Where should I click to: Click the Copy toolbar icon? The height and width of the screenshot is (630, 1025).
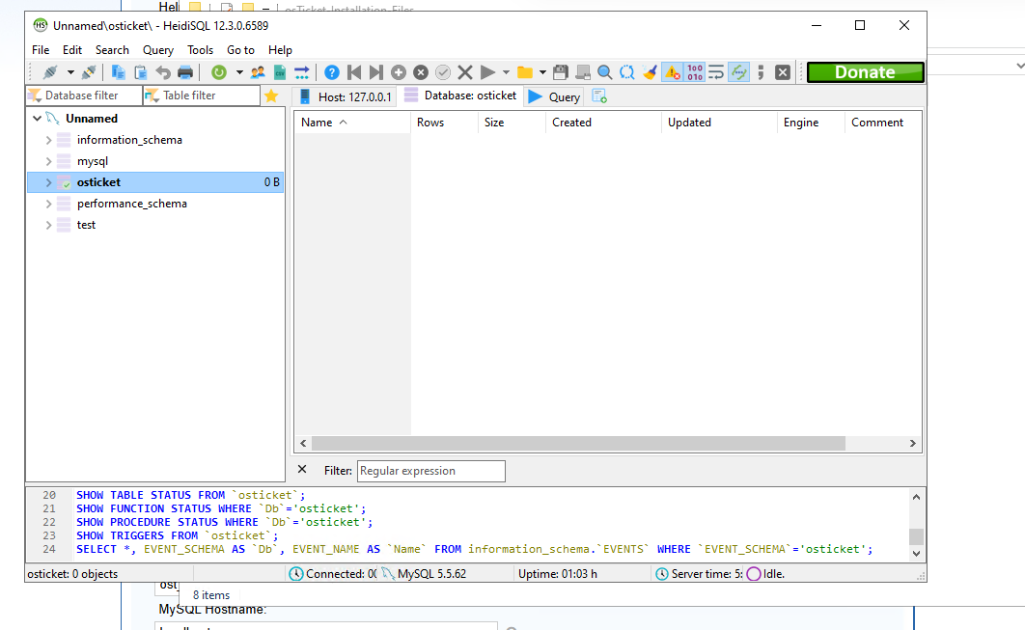click(x=119, y=72)
